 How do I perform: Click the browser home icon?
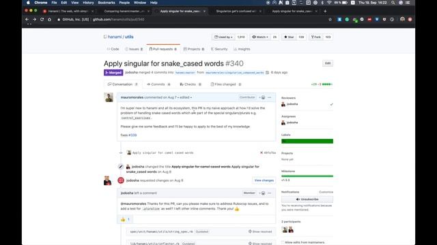point(49,20)
